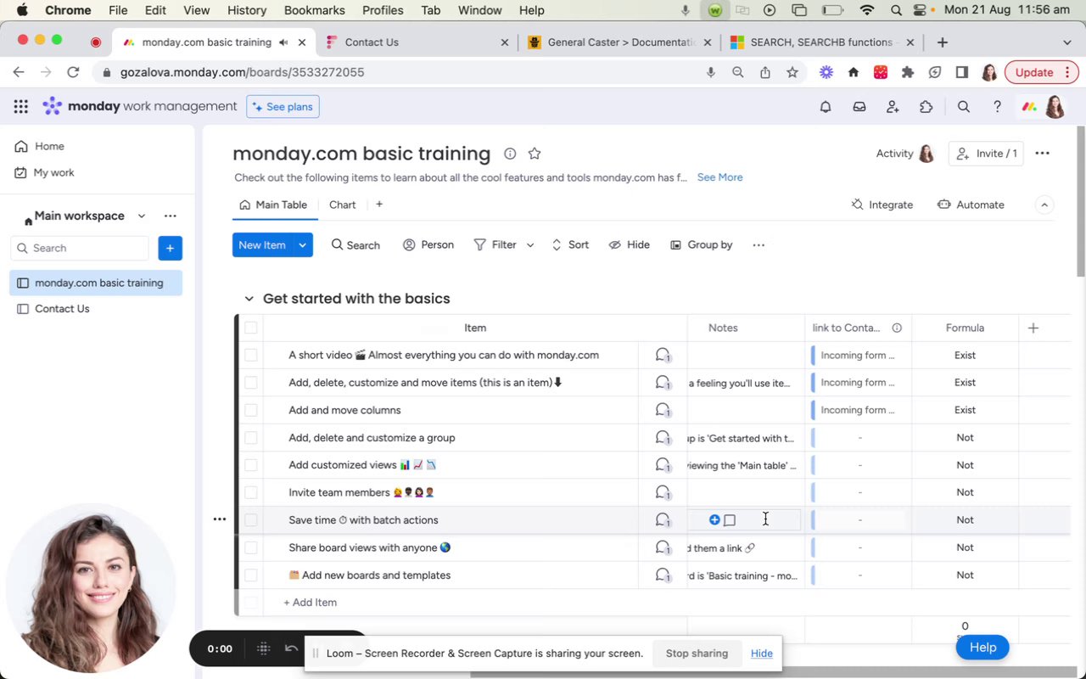This screenshot has height=679, width=1086.
Task: Open Chrome extensions puzzle icon
Action: point(908,72)
